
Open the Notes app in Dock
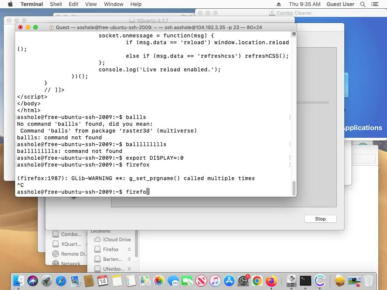(117, 281)
